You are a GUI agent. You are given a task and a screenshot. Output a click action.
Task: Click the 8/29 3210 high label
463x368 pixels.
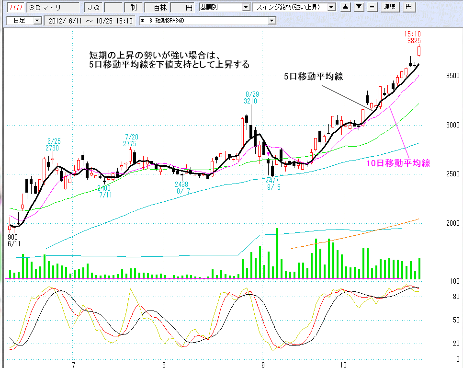(251, 98)
